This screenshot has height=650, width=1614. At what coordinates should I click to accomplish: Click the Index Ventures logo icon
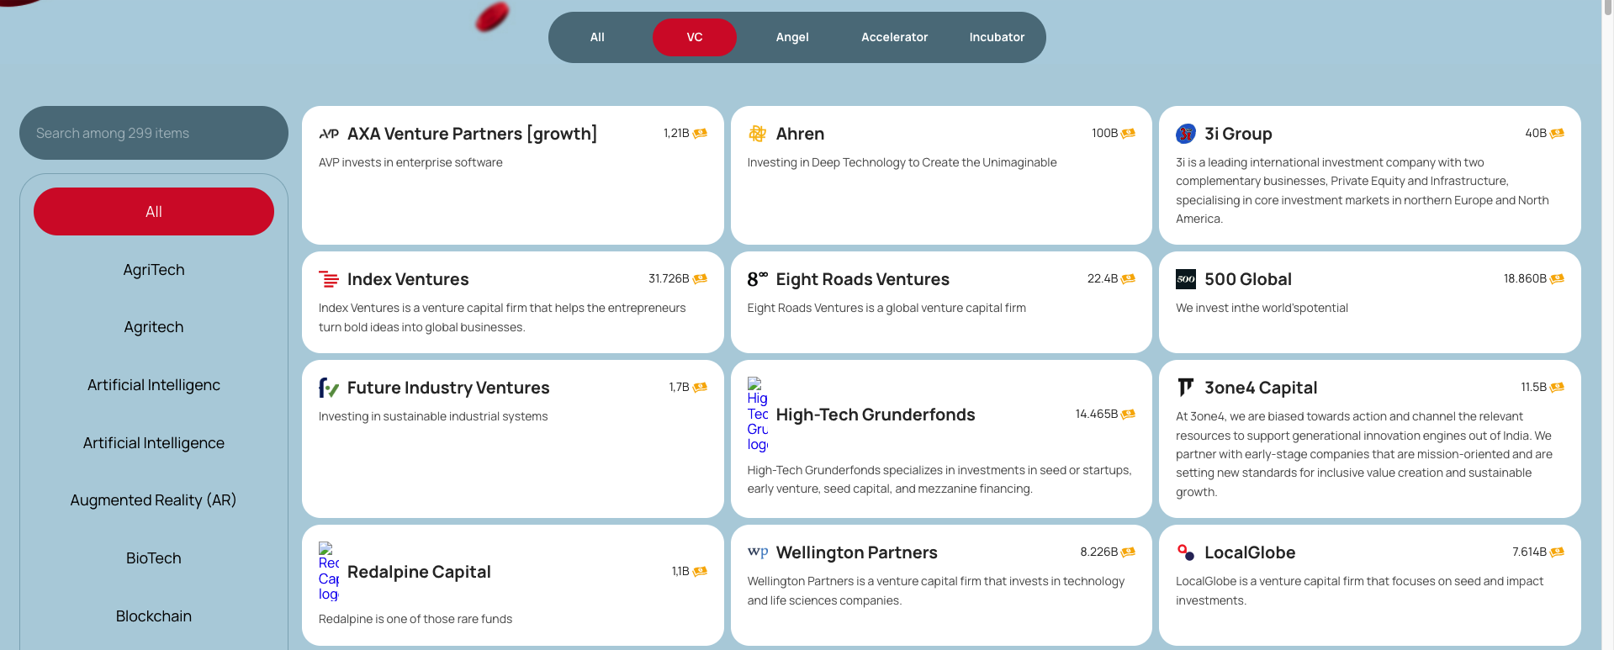pos(329,279)
